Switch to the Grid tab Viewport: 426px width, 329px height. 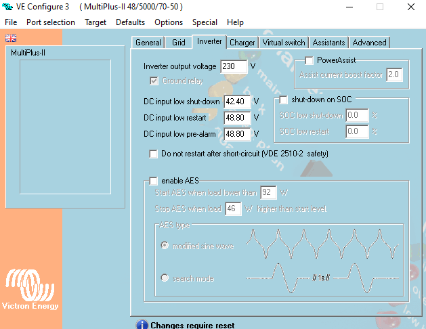pyautogui.click(x=179, y=43)
